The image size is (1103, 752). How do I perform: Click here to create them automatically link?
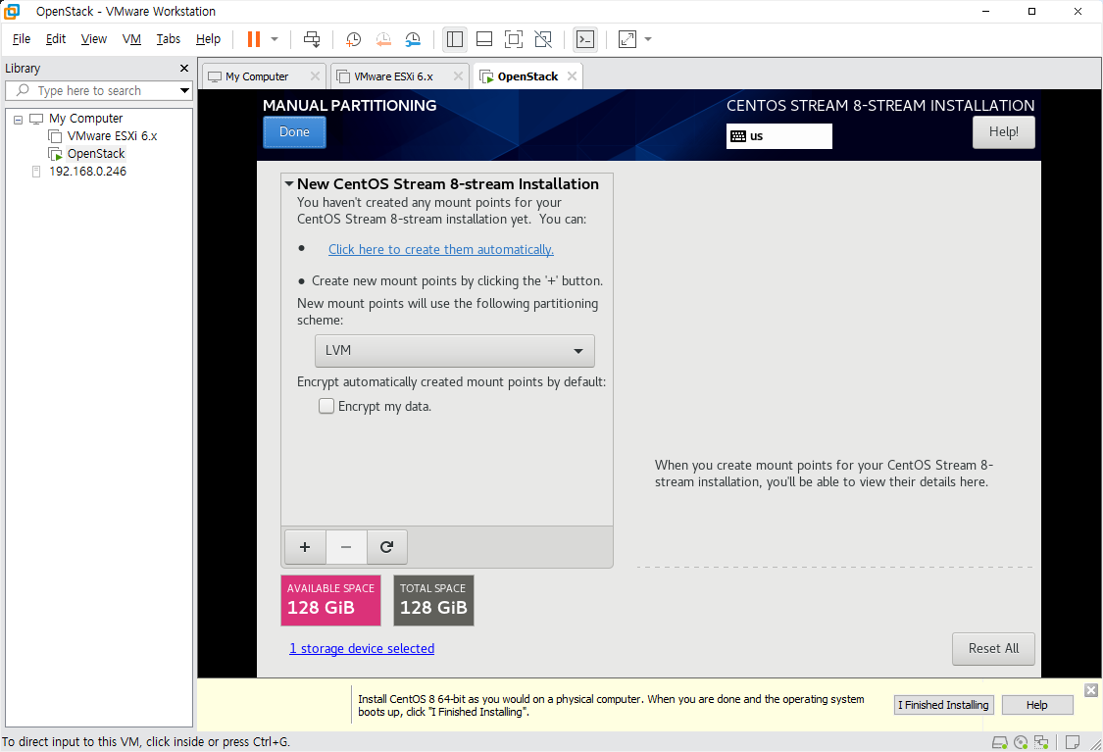click(x=441, y=249)
